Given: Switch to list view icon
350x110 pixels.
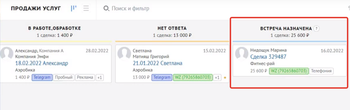Looking at the screenshot, I should [86, 8].
